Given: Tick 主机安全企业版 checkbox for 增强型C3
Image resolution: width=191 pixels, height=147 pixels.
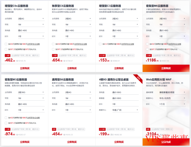Looking at the screenshot, I should point(100,44).
